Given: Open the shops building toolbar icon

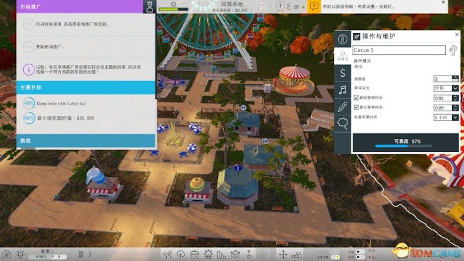Looking at the screenshot, I should click(194, 254).
